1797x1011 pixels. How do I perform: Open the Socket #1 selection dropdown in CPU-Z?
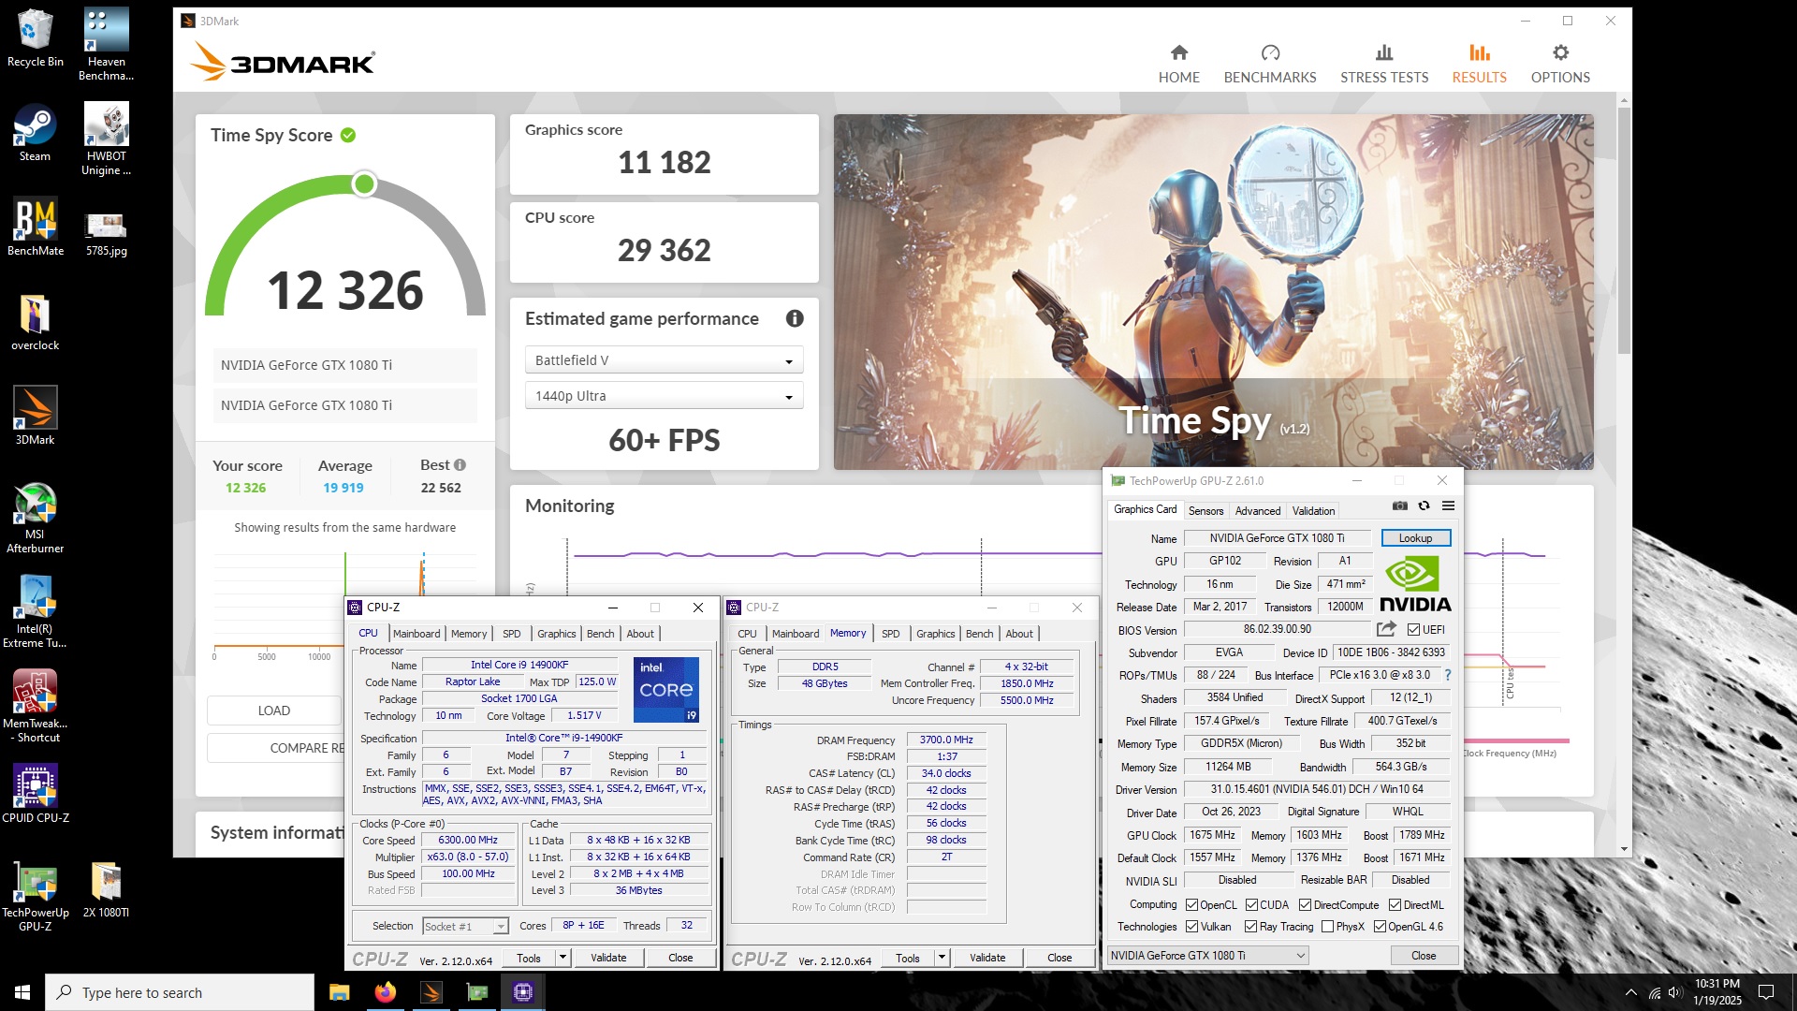465,926
